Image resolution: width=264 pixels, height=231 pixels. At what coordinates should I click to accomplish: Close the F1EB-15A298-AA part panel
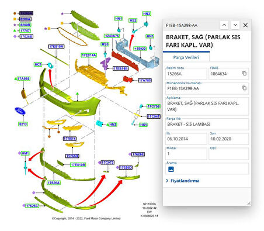coord(245,25)
